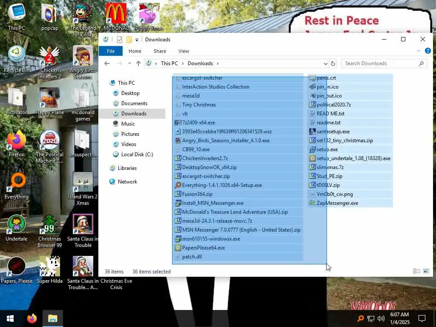Screen dimensions: 436x327
Task: Open the Customize Quick Access Toolbar dropdown
Action: [x=137, y=40]
